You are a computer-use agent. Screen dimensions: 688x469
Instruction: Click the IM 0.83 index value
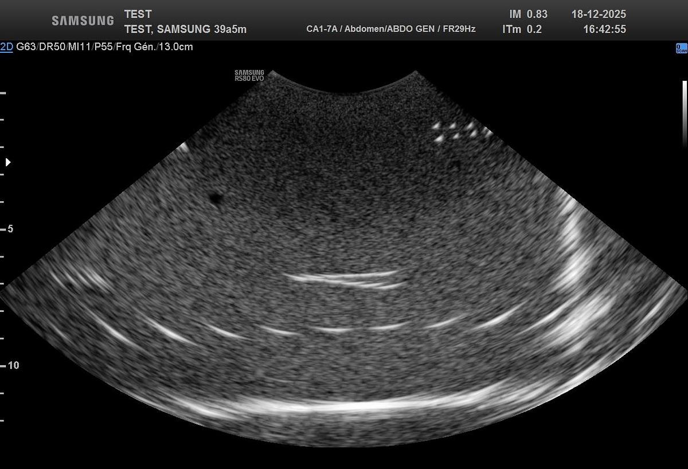(527, 14)
